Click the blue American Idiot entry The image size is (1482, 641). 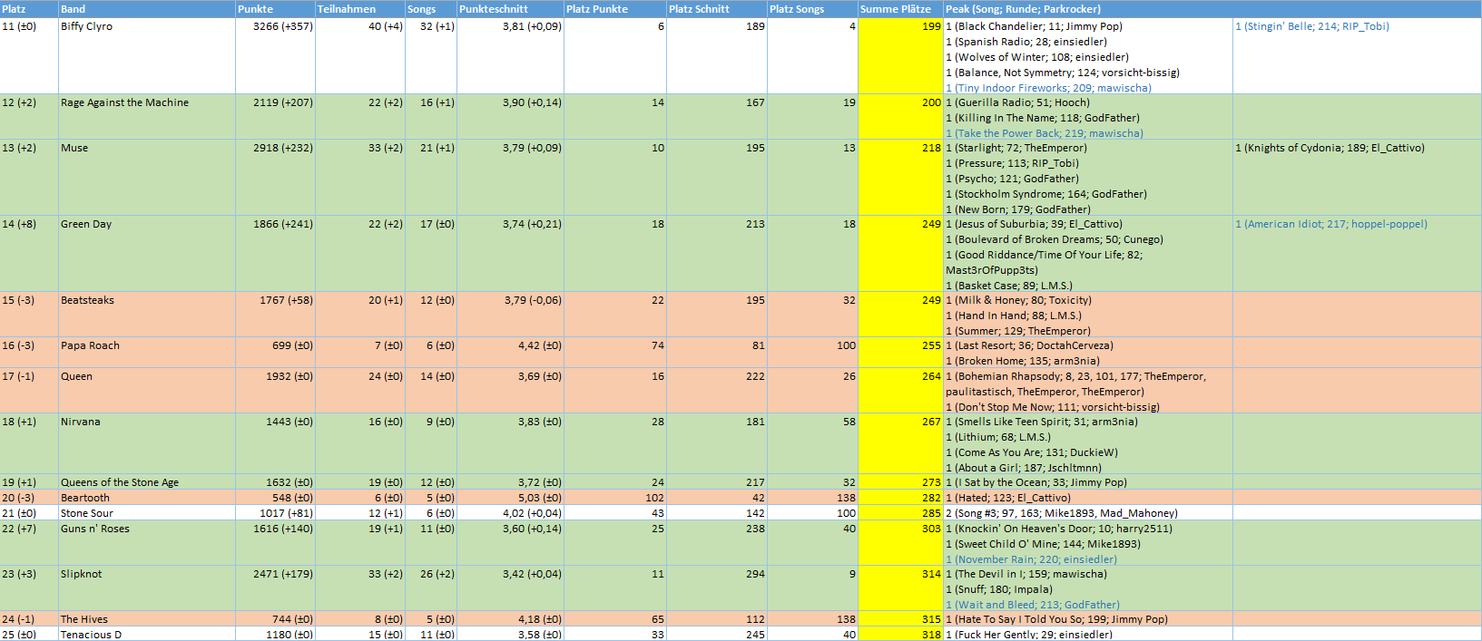pos(1331,224)
